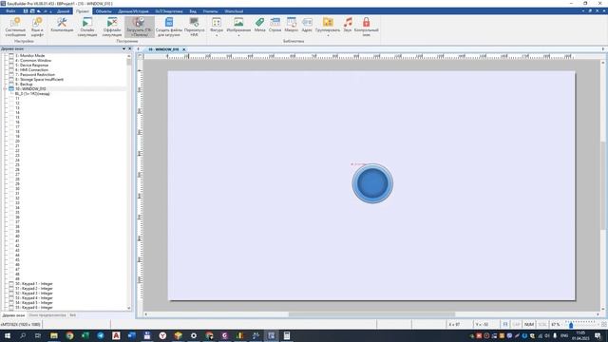The image size is (608, 342).
Task: Open the Shape library dropdown arrow
Action: pyautogui.click(x=217, y=36)
